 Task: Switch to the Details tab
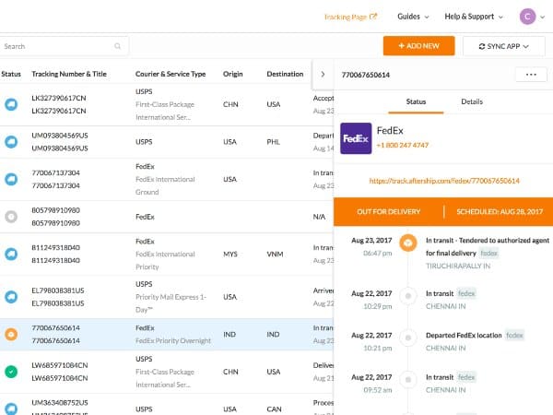coord(472,101)
